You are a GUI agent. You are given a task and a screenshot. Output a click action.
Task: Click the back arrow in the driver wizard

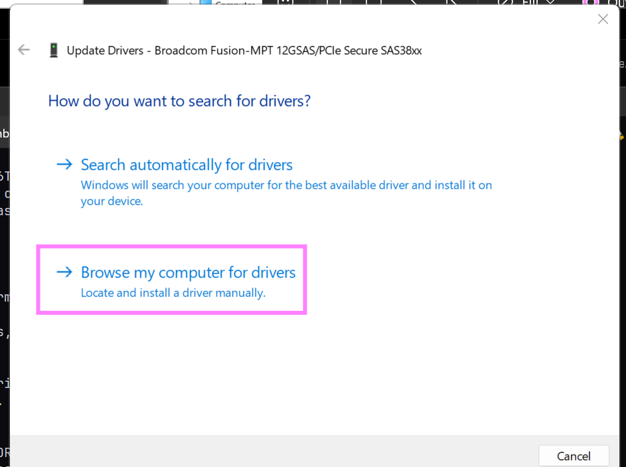(24, 49)
